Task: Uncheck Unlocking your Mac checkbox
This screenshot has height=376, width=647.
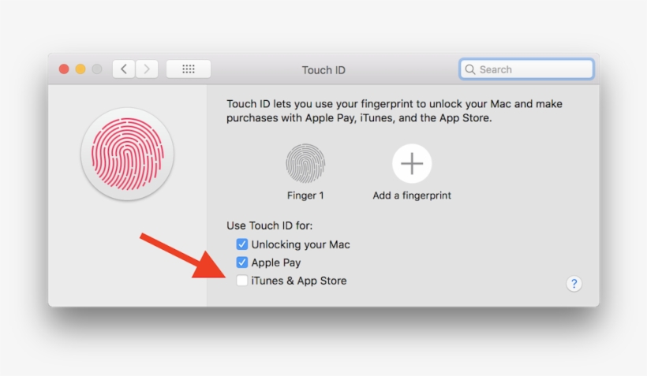Action: point(241,244)
